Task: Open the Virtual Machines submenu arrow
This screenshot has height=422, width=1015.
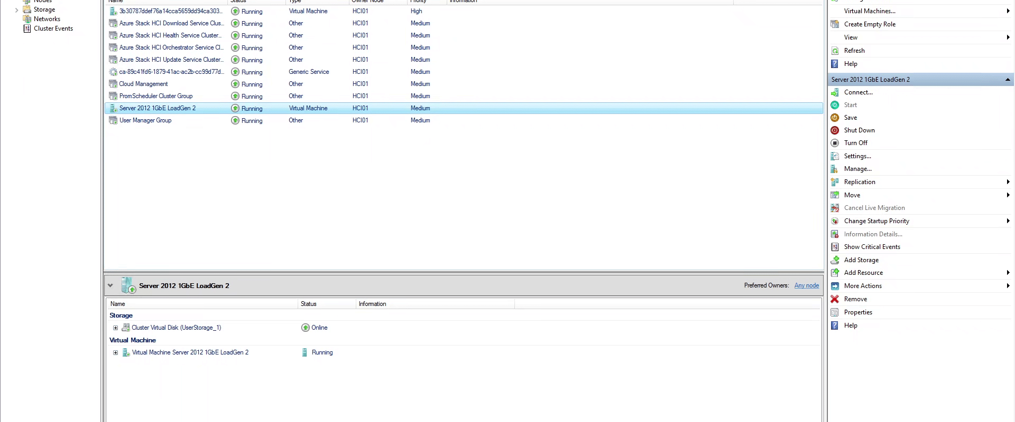Action: (1008, 11)
